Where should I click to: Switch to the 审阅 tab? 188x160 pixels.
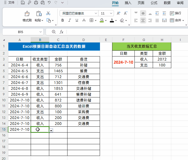tap(180, 3)
